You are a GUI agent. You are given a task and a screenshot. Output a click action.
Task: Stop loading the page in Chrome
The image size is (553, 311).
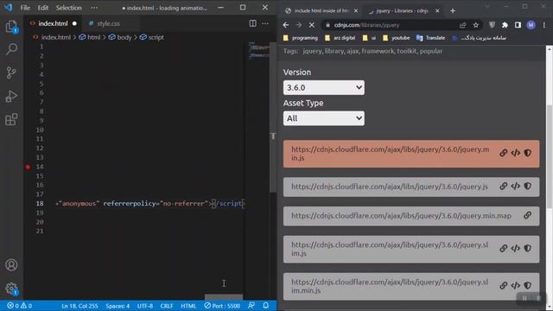311,25
